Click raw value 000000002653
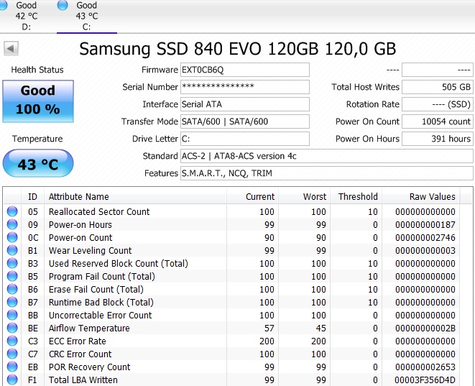The height and width of the screenshot is (386, 475). click(x=425, y=367)
